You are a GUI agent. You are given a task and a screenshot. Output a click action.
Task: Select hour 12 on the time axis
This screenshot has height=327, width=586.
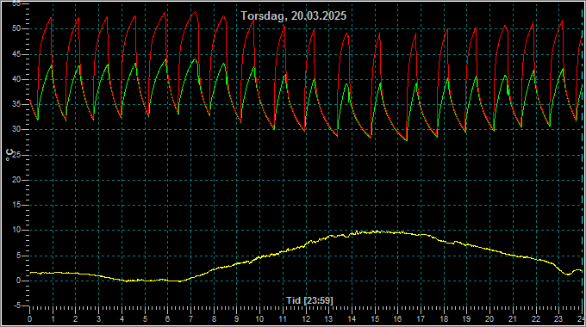306,319
